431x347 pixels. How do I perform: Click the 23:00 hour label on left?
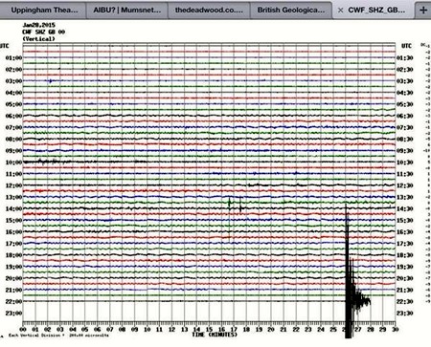click(13, 314)
